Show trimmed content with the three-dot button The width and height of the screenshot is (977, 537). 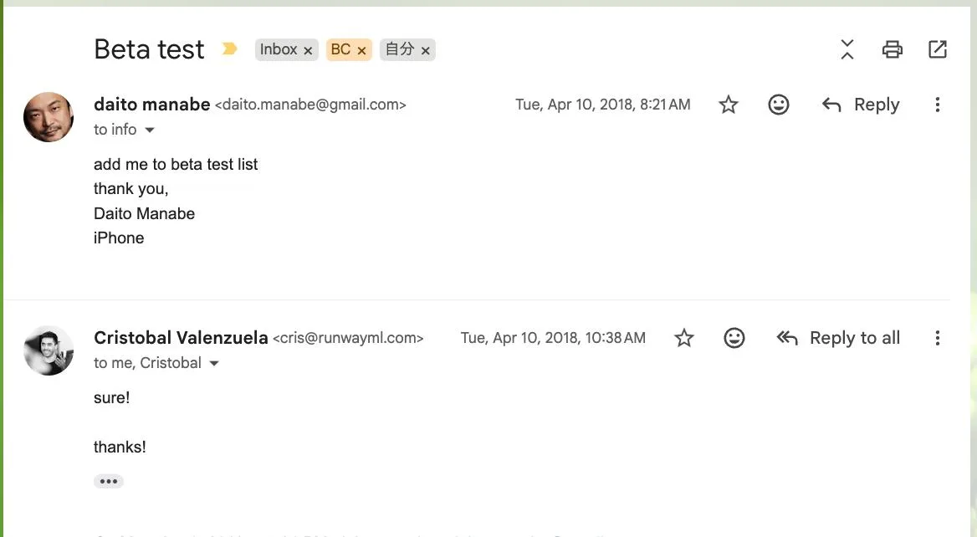point(109,481)
